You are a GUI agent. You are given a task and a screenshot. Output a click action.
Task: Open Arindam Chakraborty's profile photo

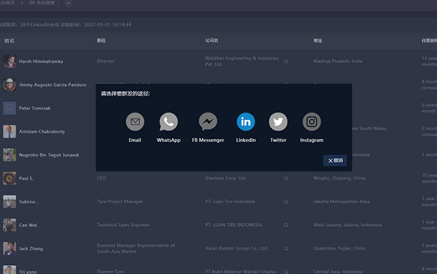coord(9,132)
